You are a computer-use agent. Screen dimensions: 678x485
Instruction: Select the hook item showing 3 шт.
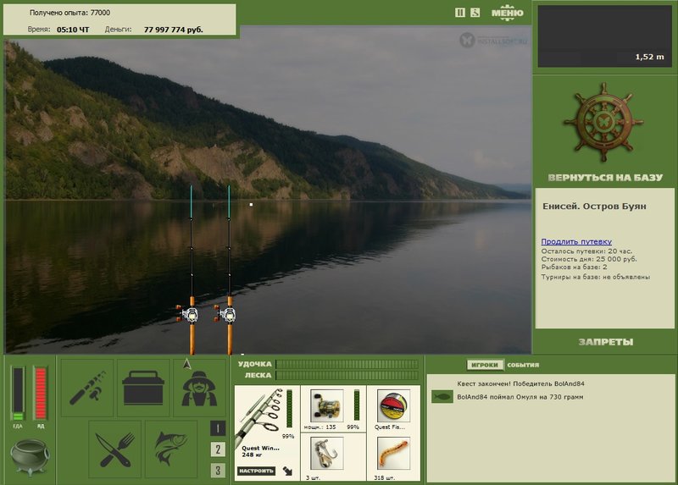click(327, 454)
